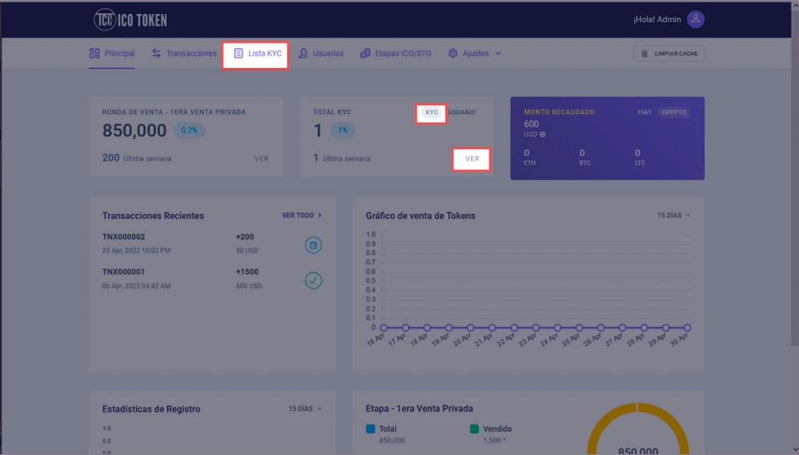Click the blue Total legend swatch
The image size is (799, 455).
coord(371,429)
